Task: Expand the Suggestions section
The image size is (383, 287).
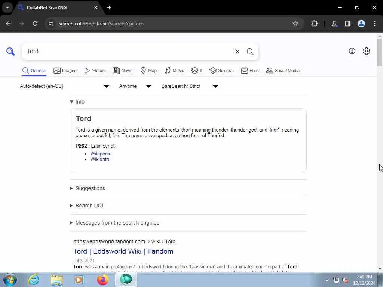Action: 88,188
